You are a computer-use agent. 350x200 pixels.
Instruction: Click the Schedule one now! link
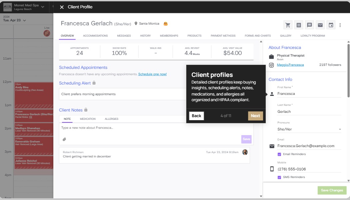[152, 74]
